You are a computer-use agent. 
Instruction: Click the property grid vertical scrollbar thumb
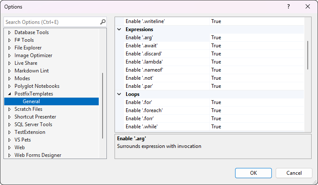[308, 55]
